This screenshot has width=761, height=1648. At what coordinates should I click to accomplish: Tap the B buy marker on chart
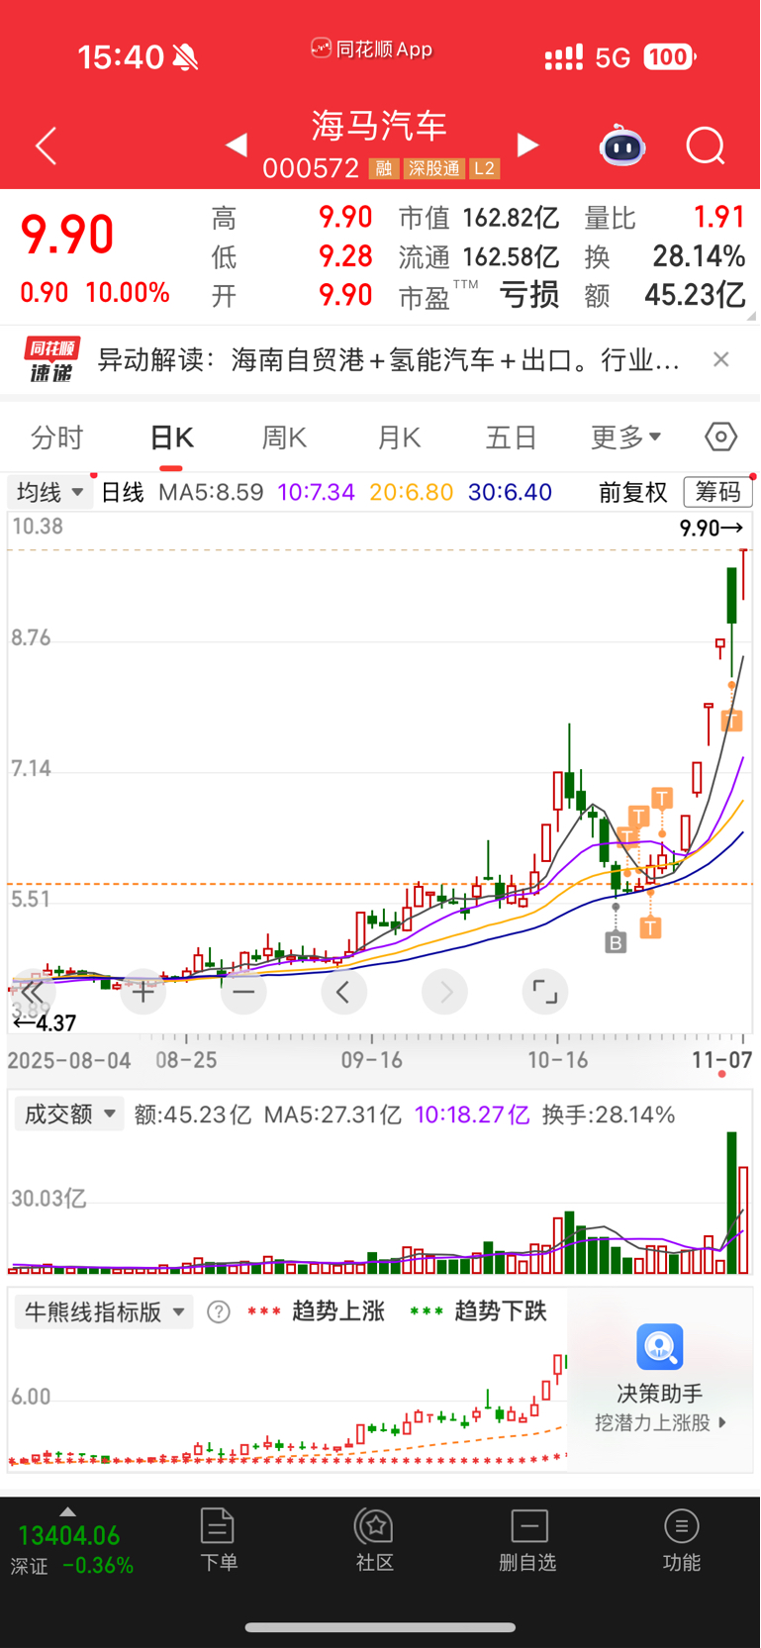pos(616,941)
